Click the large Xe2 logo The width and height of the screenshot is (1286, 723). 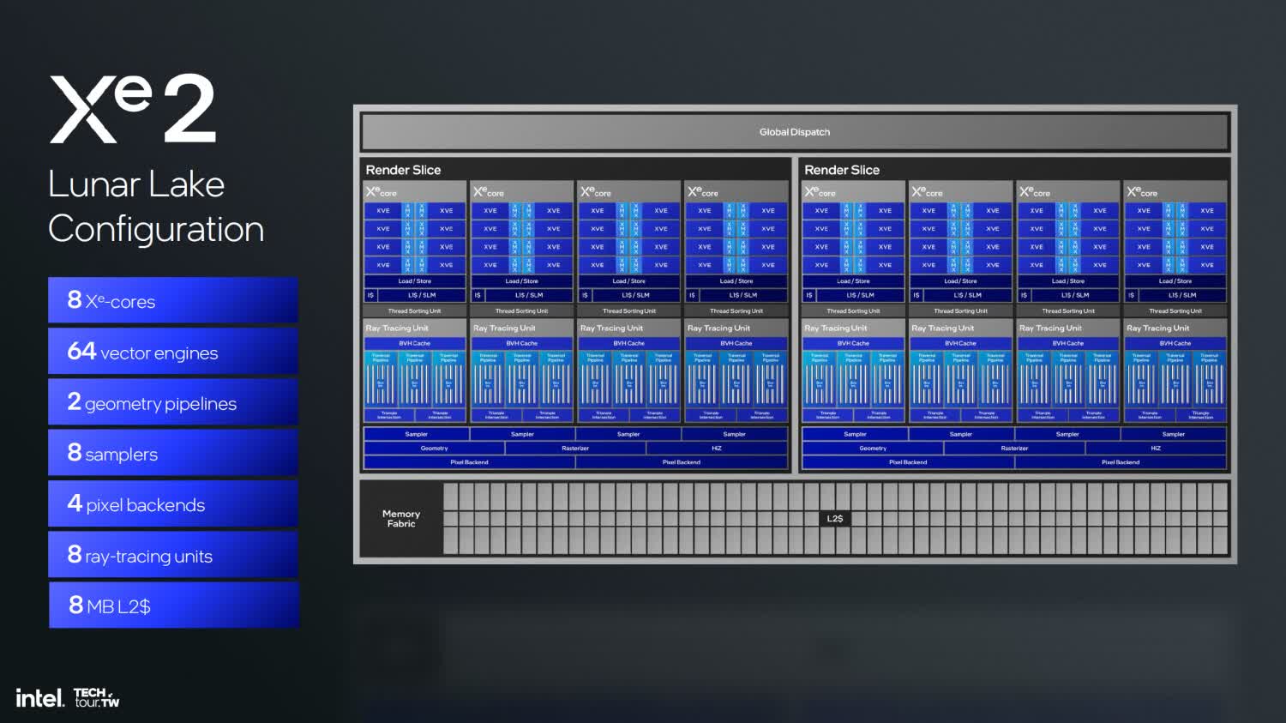pyautogui.click(x=133, y=109)
